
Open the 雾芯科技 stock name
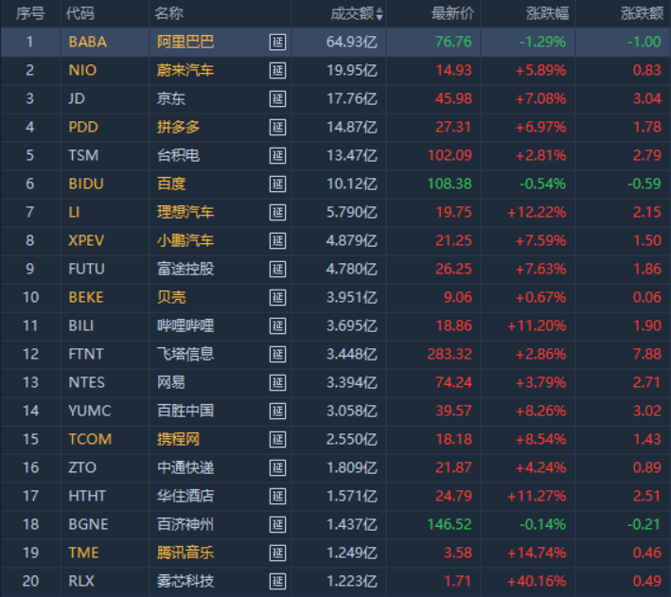(185, 581)
